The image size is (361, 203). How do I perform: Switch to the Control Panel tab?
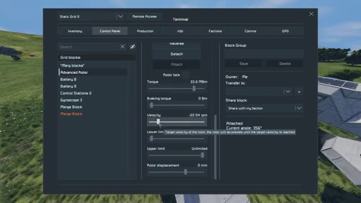pyautogui.click(x=110, y=31)
